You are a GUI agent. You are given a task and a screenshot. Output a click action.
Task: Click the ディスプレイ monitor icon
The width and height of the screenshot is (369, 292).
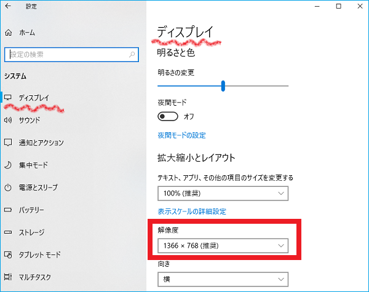click(x=8, y=97)
